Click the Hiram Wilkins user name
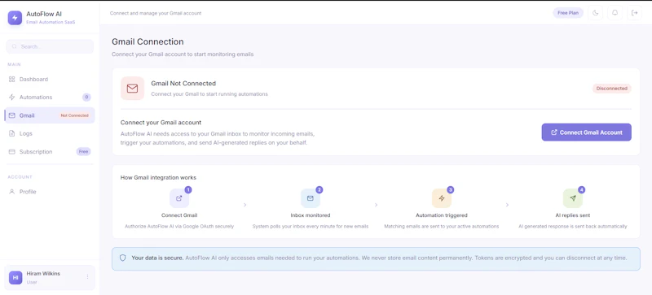 (43, 273)
